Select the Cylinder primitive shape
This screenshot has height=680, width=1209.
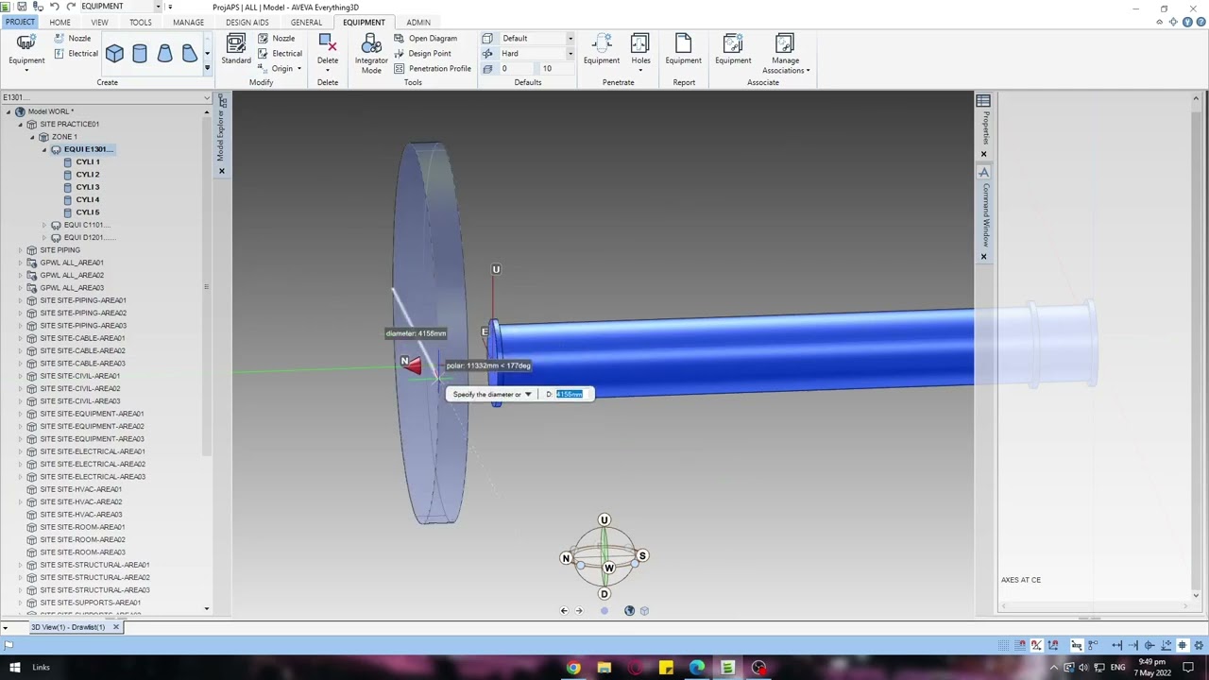tap(140, 54)
